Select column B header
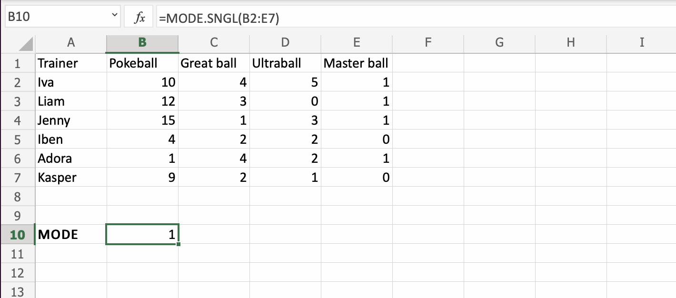 142,43
